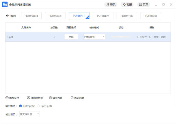Open 客服 customer service

tap(127, 5)
